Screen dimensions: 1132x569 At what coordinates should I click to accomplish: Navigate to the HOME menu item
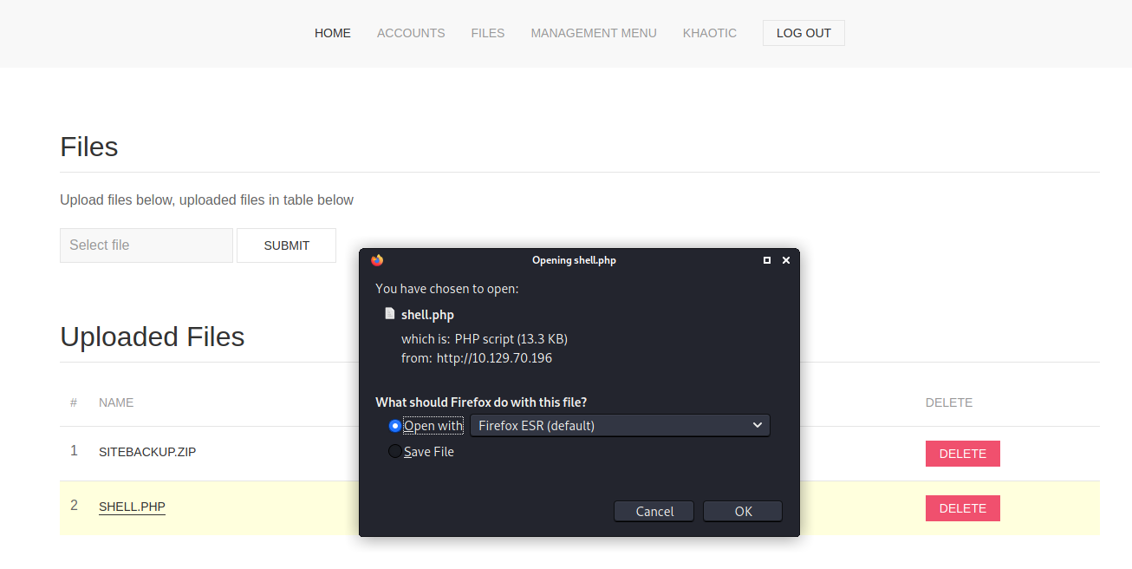pos(333,33)
